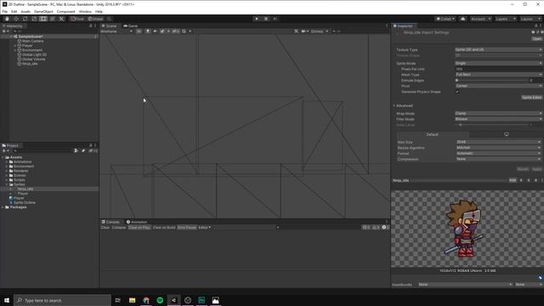This screenshot has height=306, width=544.
Task: Switch to the Animation tab
Action: (x=137, y=222)
